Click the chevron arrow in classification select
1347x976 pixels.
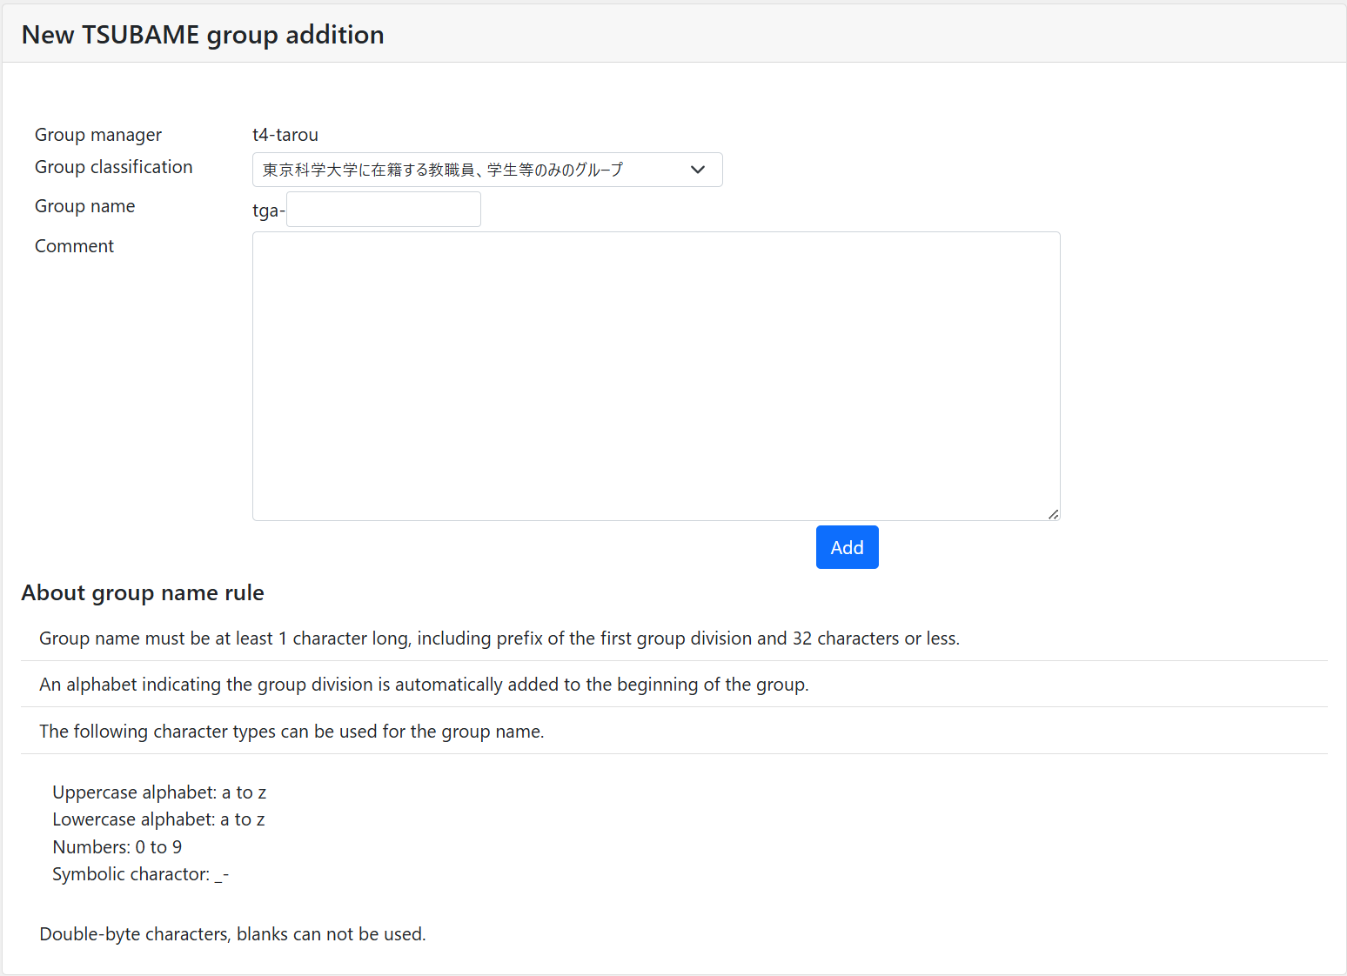point(697,170)
